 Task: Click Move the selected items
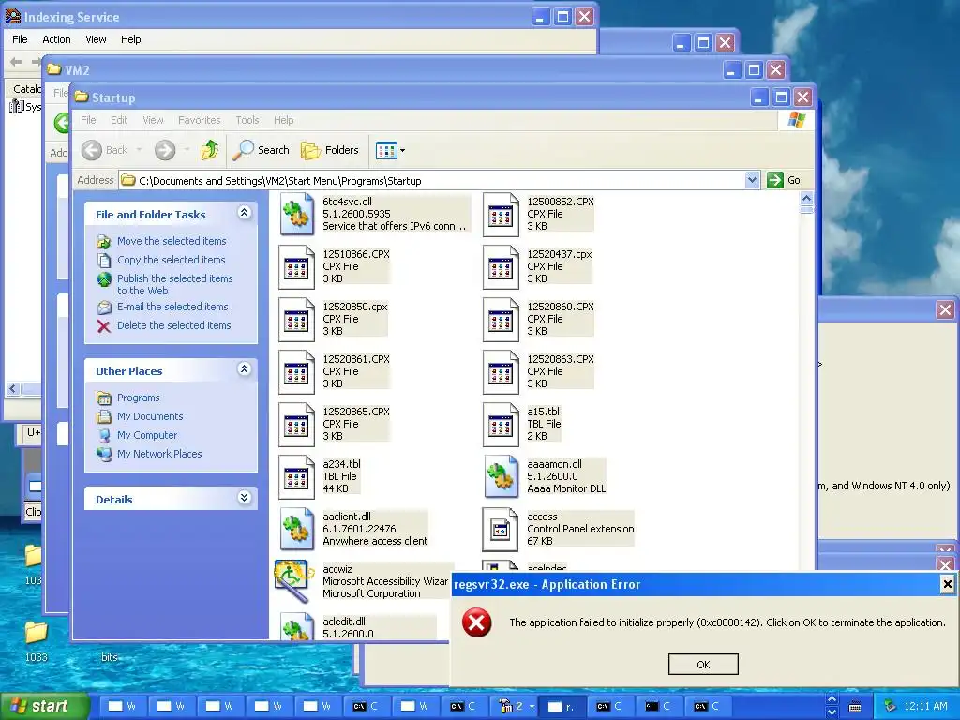(x=172, y=241)
